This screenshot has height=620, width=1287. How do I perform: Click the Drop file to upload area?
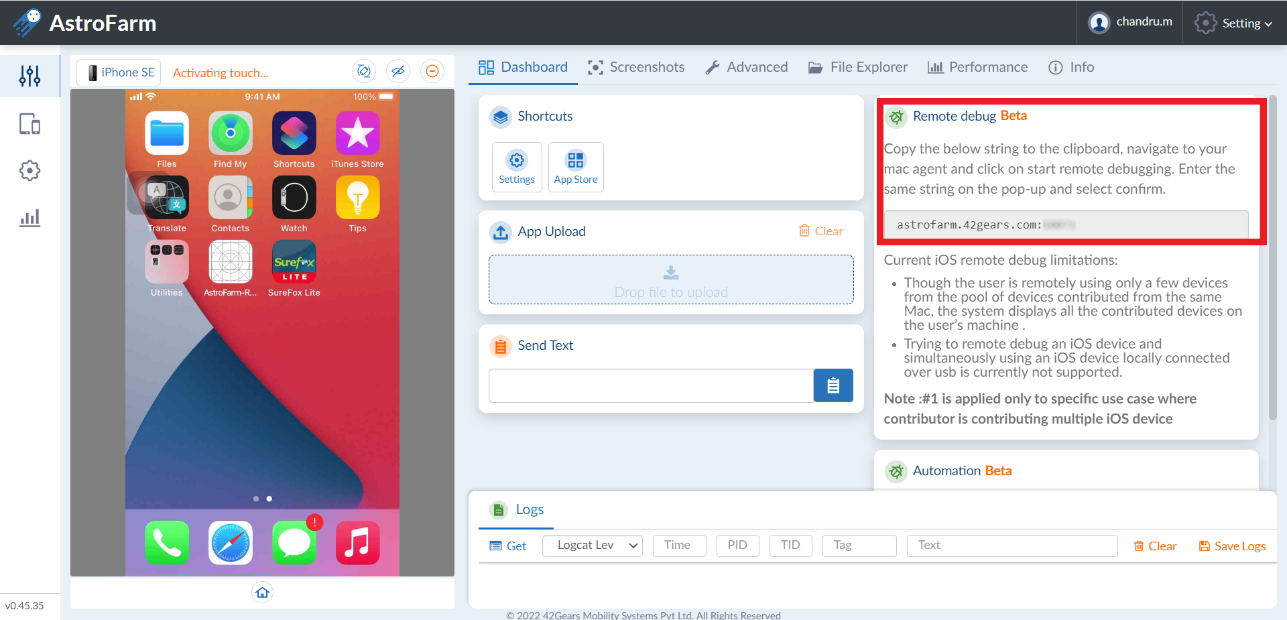point(671,280)
